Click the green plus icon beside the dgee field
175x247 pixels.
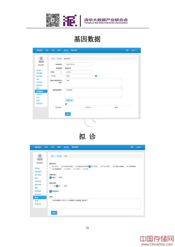pyautogui.click(x=96, y=76)
